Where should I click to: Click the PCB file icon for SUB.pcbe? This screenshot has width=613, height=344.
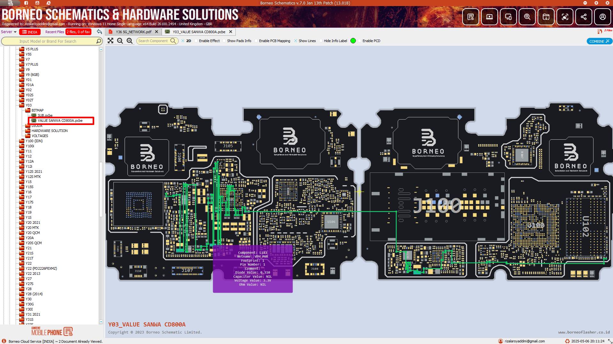point(34,115)
